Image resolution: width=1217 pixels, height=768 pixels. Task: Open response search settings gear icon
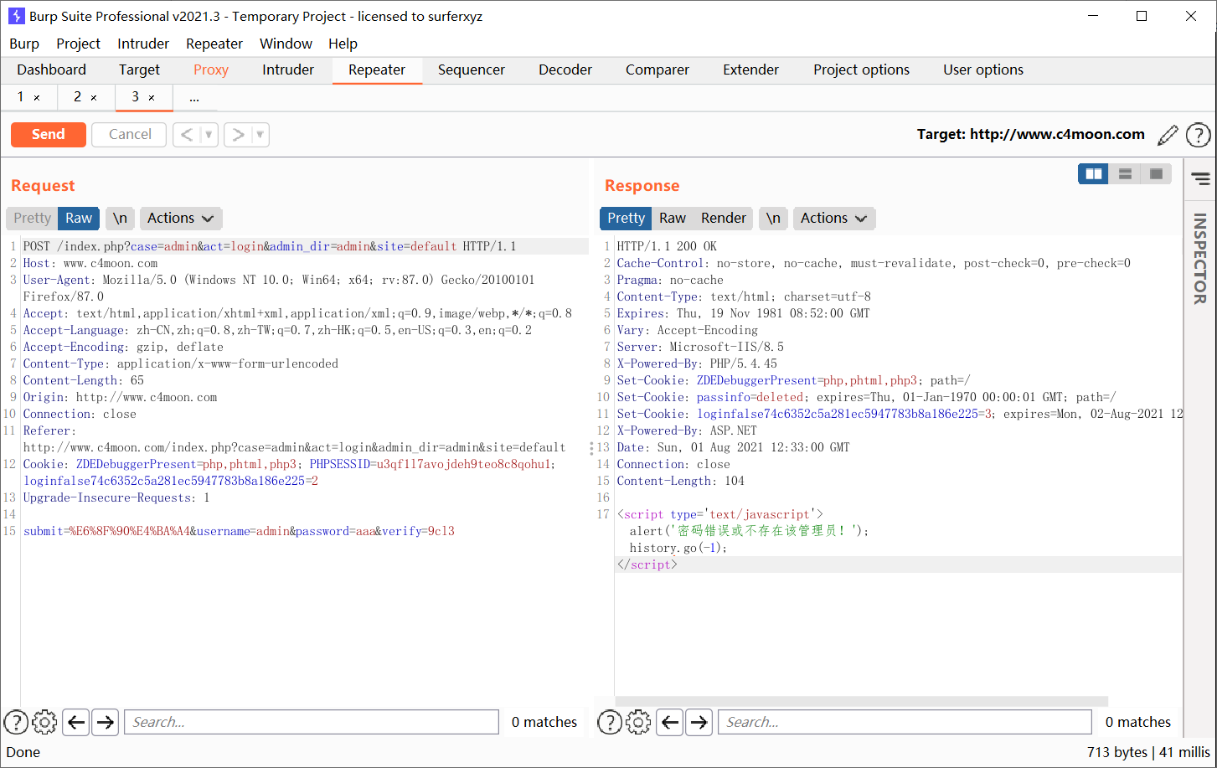[x=638, y=722]
